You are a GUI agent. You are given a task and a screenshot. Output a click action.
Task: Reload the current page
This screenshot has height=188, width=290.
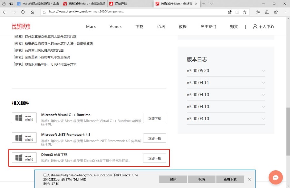pos(23,12)
